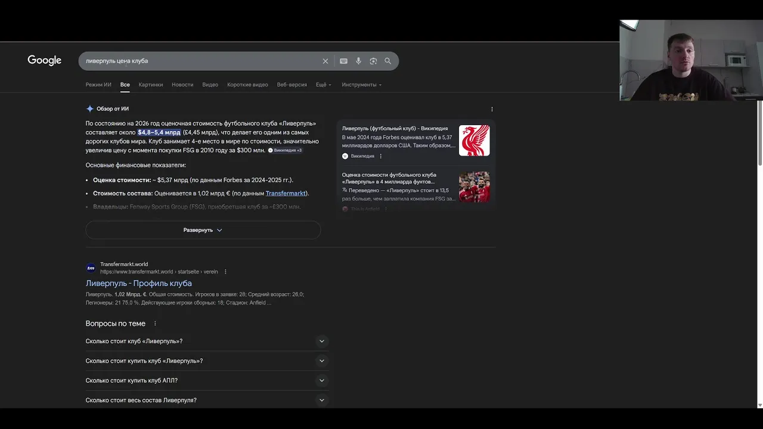Clear the search box with X icon
Image resolution: width=763 pixels, height=429 pixels.
click(x=325, y=61)
